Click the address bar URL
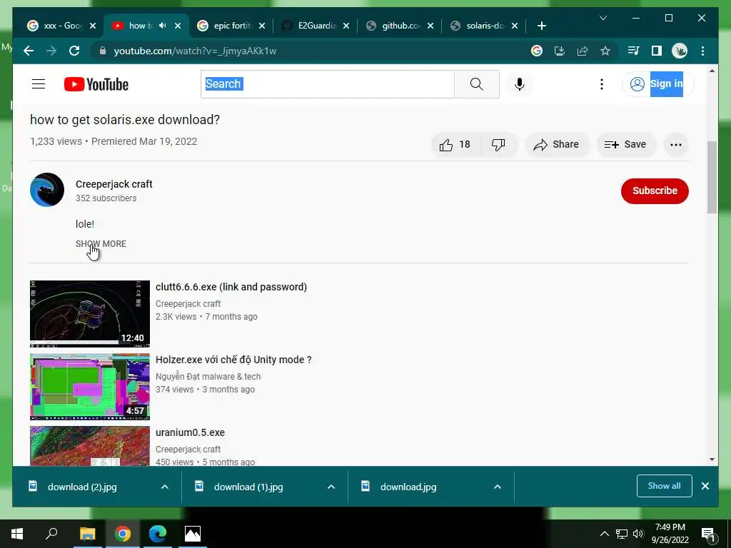This screenshot has width=731, height=548. [x=196, y=51]
